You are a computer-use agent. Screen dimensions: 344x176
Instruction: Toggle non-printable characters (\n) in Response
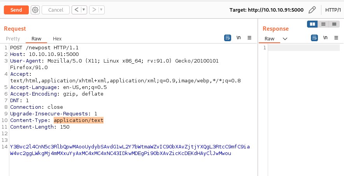[x=325, y=38]
